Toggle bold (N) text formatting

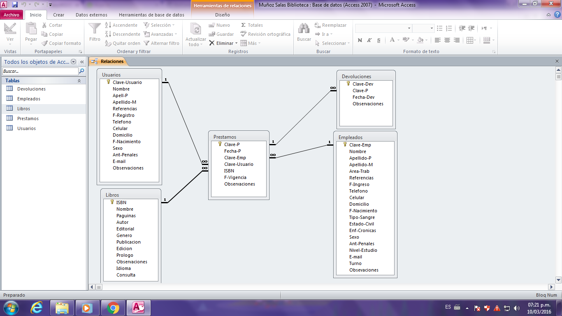pos(360,40)
